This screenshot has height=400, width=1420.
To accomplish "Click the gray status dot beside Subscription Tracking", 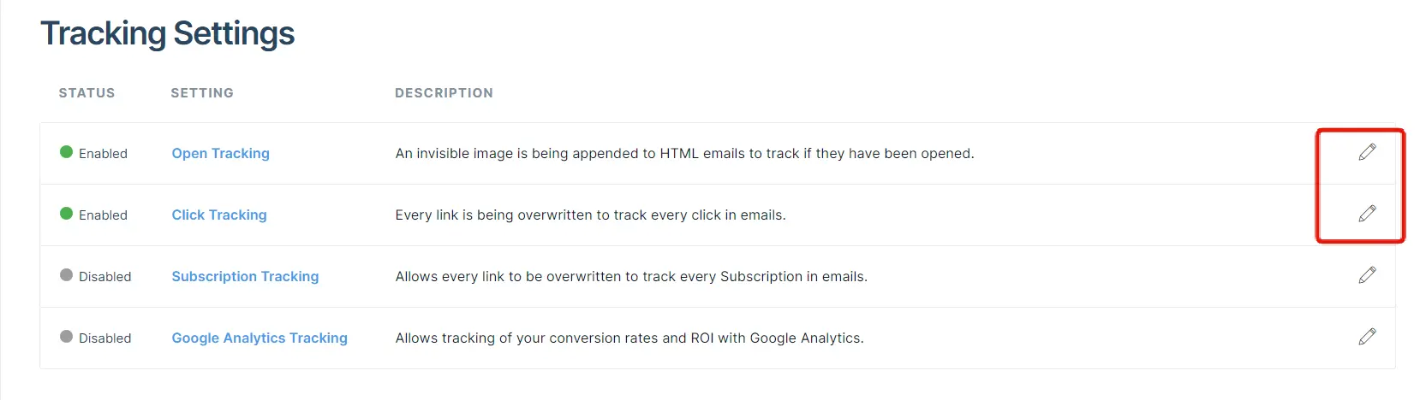I will pyautogui.click(x=66, y=275).
